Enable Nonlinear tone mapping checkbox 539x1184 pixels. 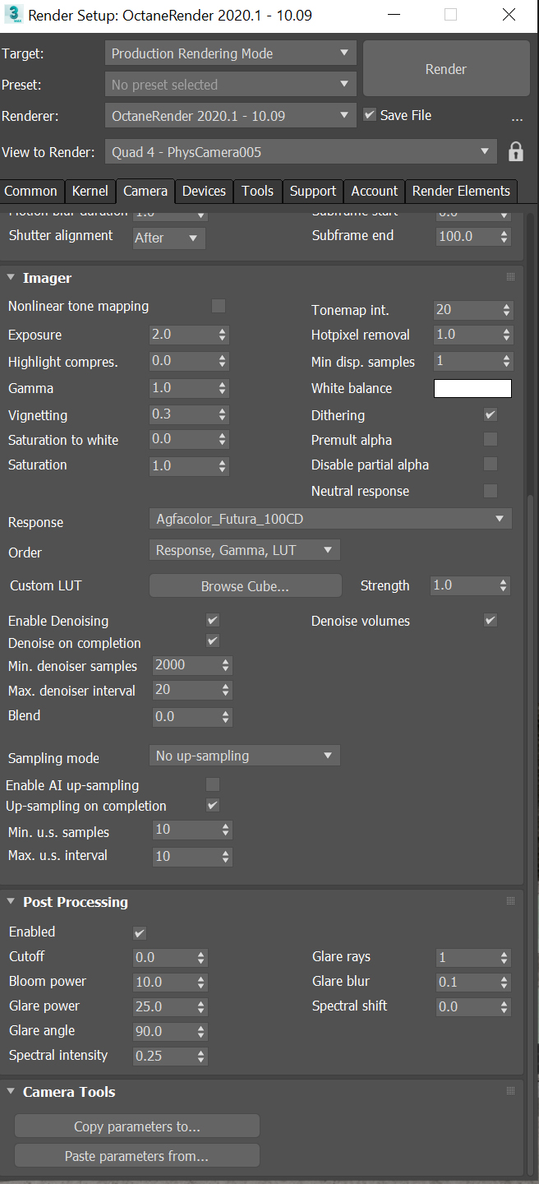pyautogui.click(x=219, y=306)
